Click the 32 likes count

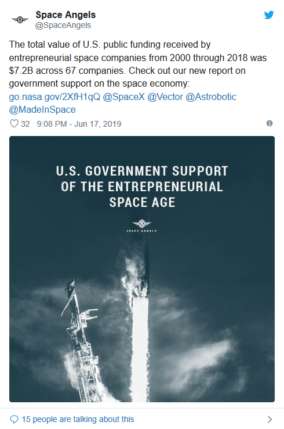(x=26, y=124)
